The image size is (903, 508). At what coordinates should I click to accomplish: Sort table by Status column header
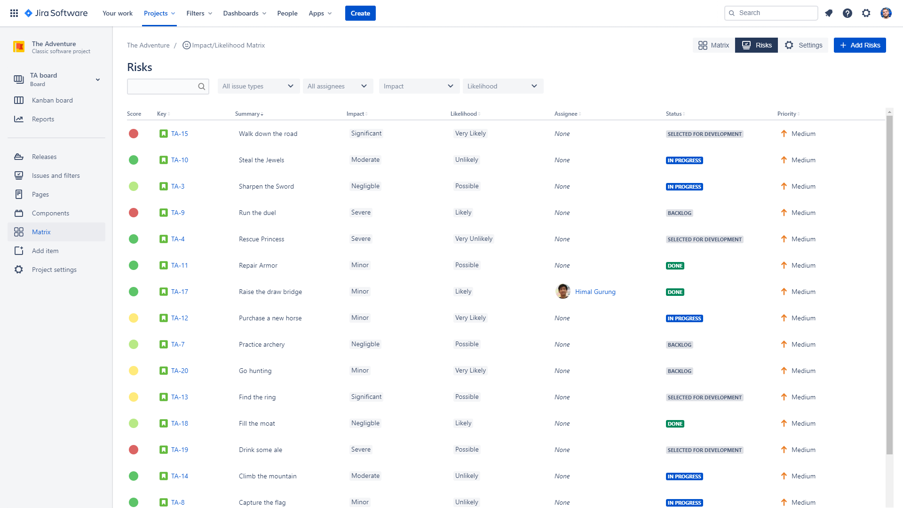674,114
